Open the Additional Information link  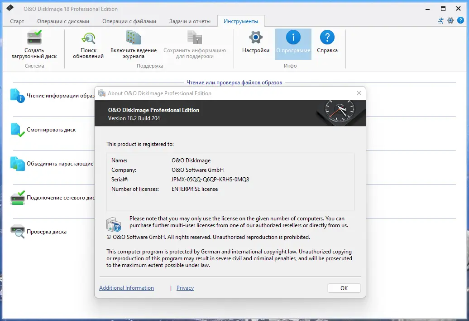126,288
